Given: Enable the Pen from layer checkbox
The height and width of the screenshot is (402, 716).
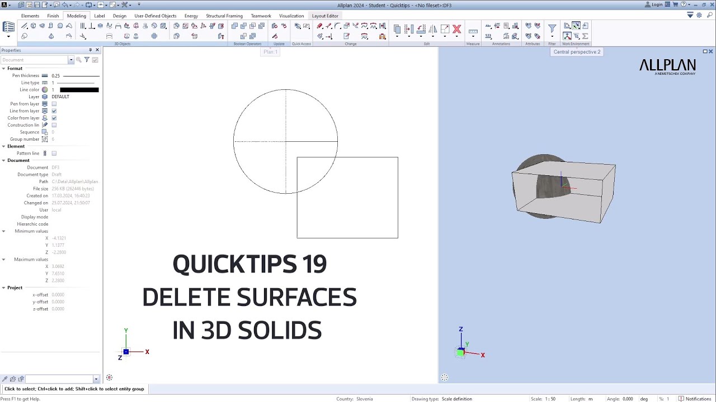Looking at the screenshot, I should coord(54,104).
